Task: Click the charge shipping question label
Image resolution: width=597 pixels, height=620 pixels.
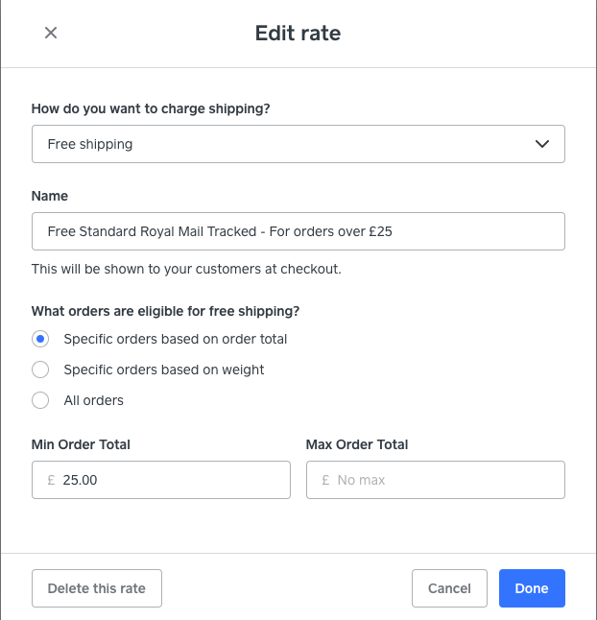Action: 151,108
